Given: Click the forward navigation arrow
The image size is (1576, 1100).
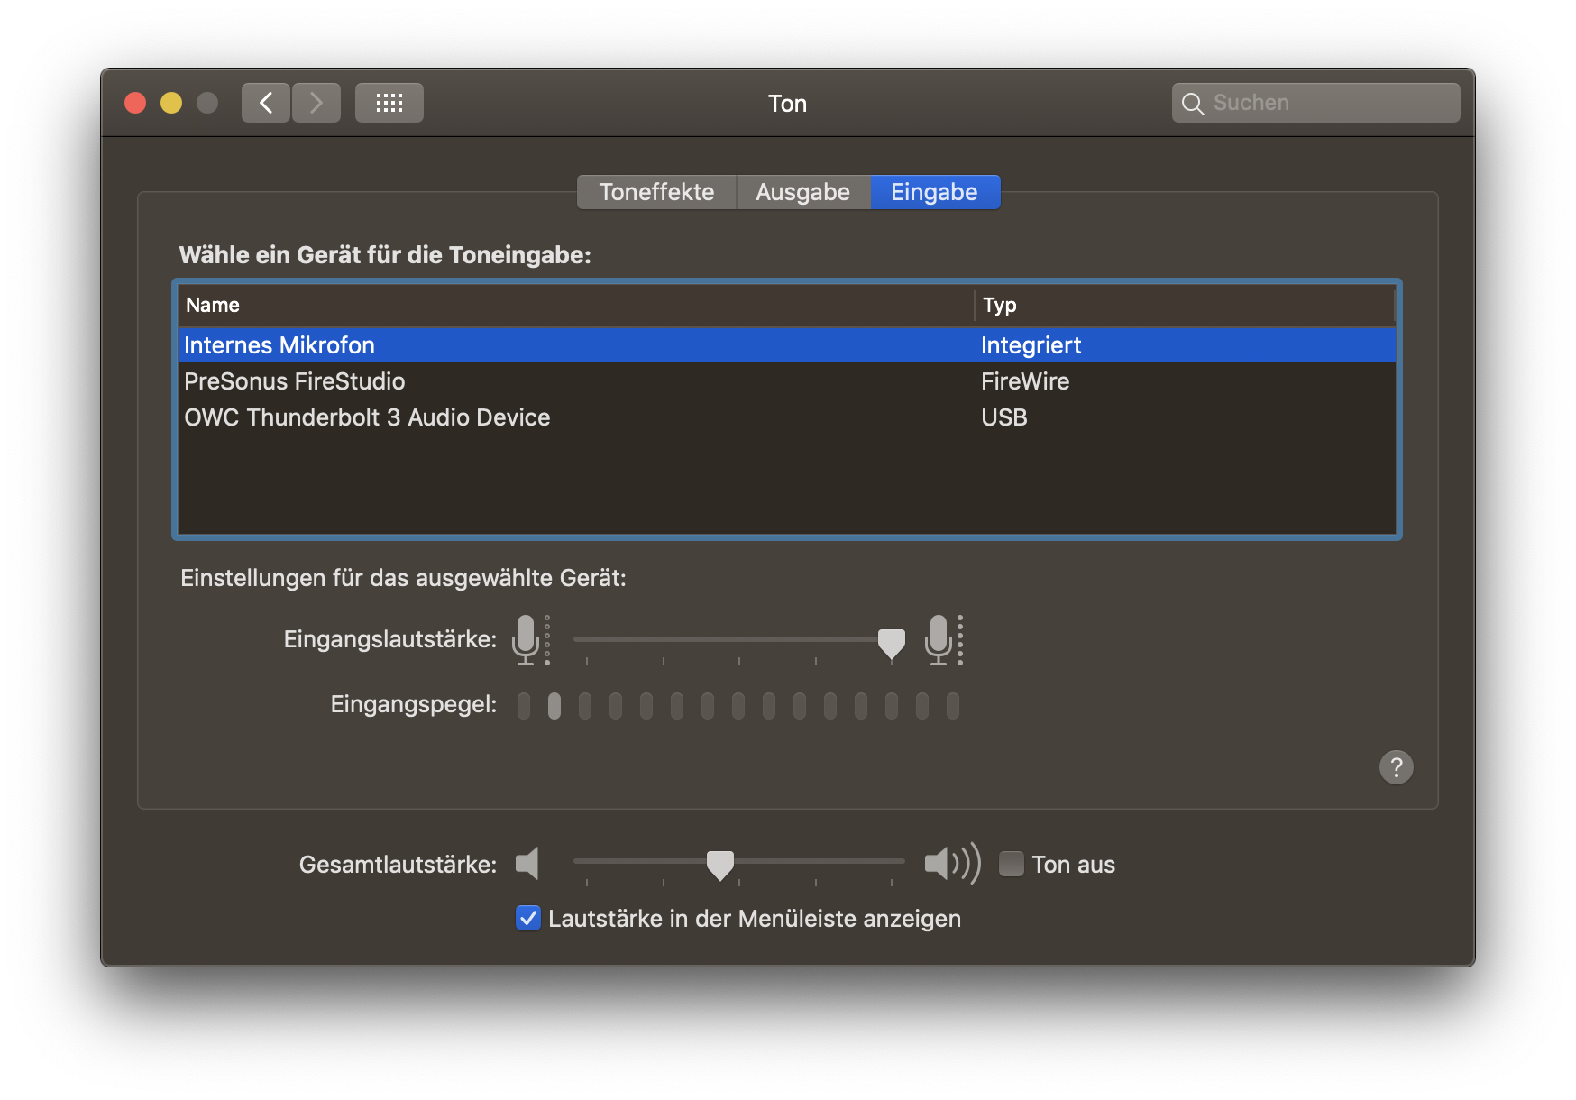Looking at the screenshot, I should (x=316, y=103).
